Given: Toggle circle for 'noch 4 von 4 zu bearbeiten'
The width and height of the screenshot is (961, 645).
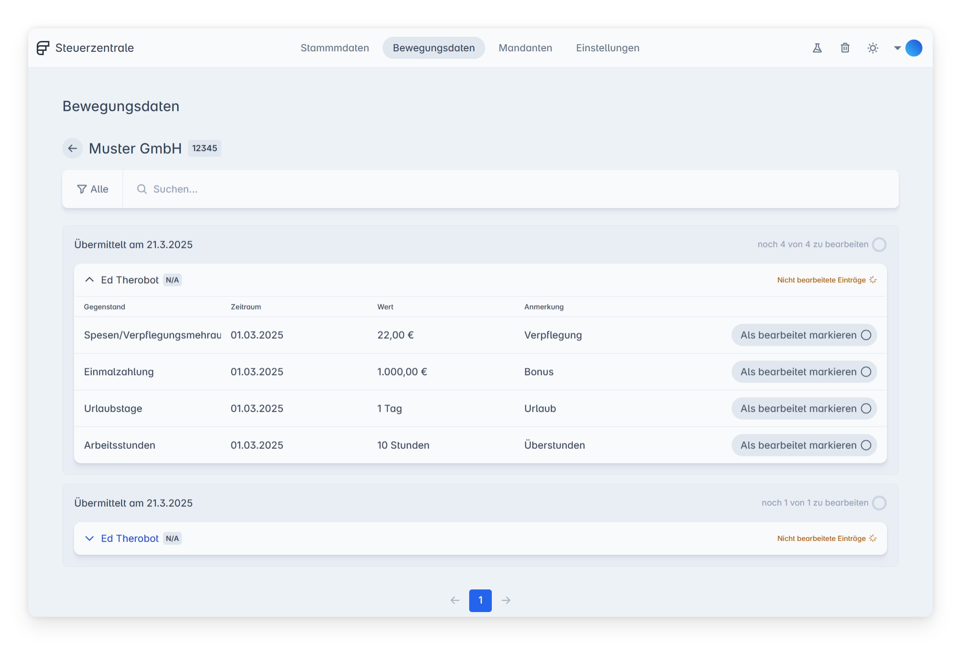Looking at the screenshot, I should [x=879, y=245].
